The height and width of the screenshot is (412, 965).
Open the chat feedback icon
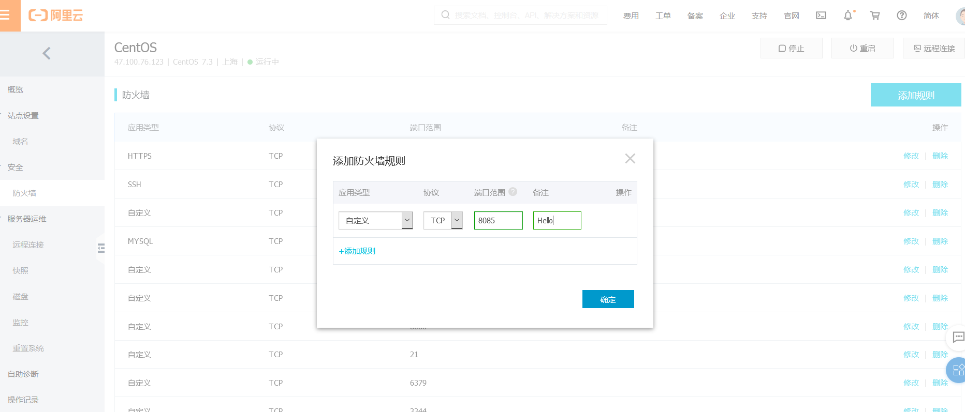pos(958,337)
